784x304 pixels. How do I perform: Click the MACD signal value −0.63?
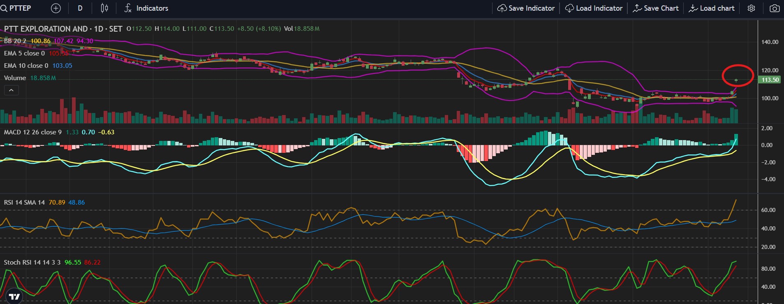click(106, 132)
